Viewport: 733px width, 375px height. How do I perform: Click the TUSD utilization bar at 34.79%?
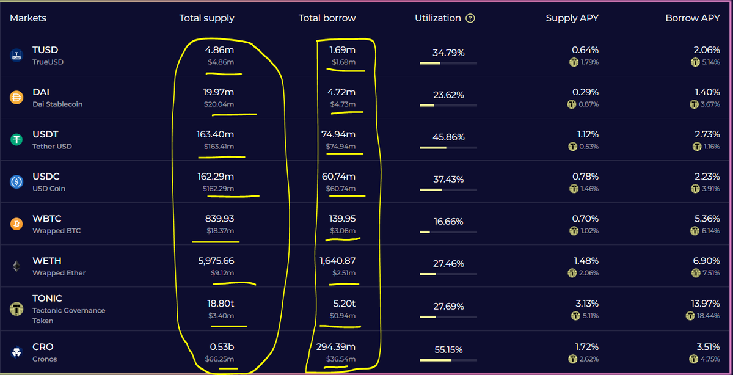point(448,63)
